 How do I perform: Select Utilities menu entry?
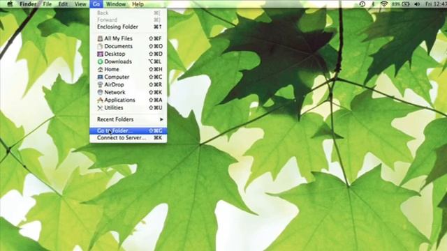(x=129, y=108)
